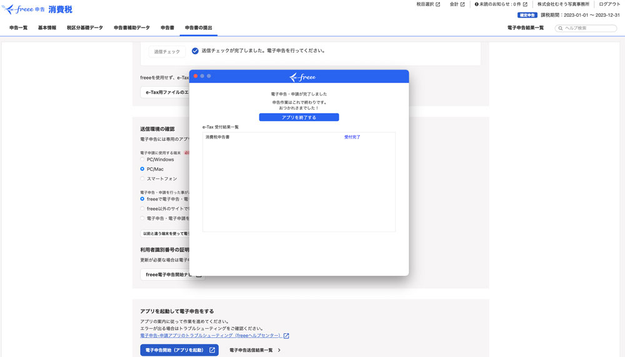The image size is (625, 357).
Task: Click ログアウト in the top bar
Action: click(609, 4)
